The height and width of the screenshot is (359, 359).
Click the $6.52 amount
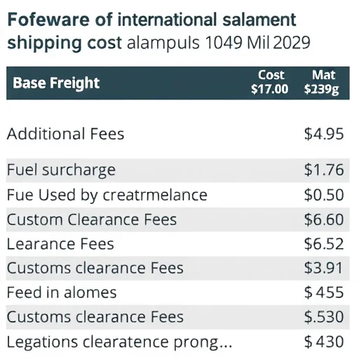pyautogui.click(x=324, y=244)
